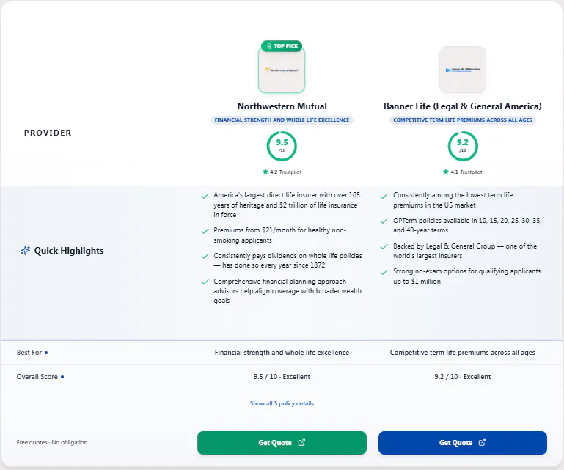Click the Best For info dot
This screenshot has width=564, height=470.
(46, 353)
